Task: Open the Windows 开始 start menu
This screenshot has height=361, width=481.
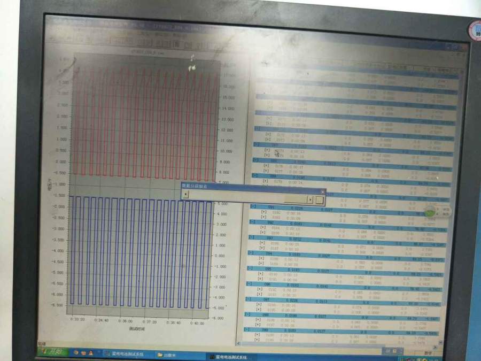Action: pyautogui.click(x=54, y=351)
